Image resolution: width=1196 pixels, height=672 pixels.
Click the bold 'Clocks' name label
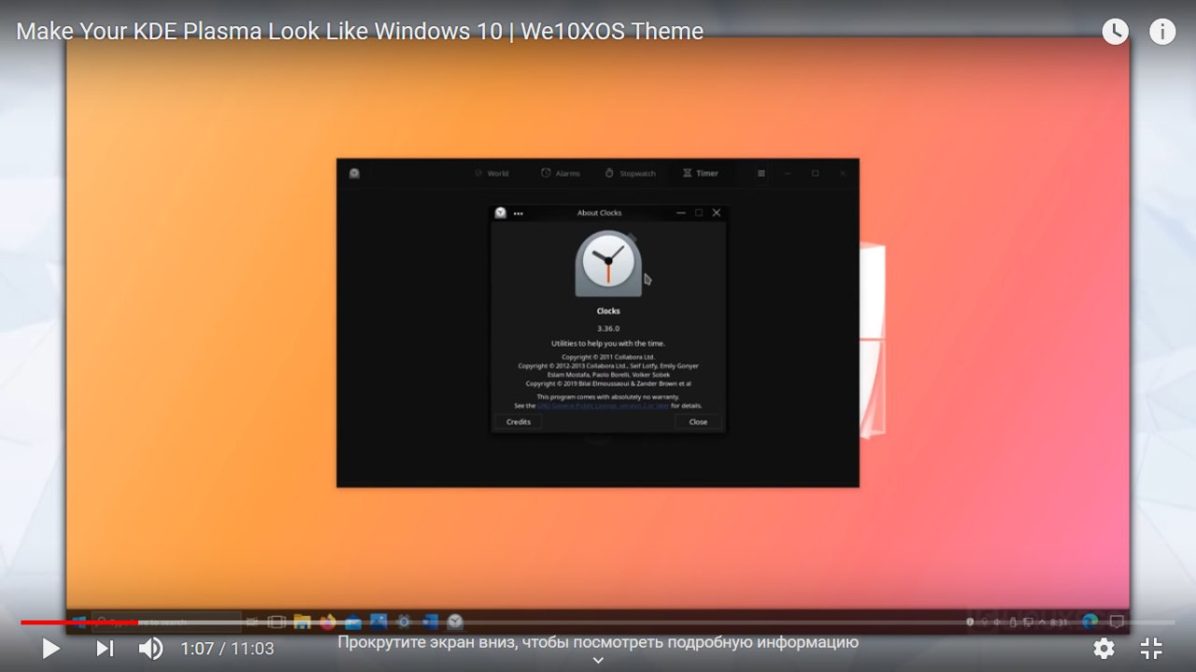tap(608, 311)
